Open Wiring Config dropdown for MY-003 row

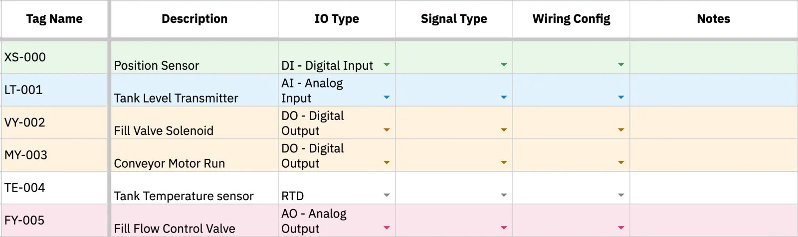coord(621,162)
